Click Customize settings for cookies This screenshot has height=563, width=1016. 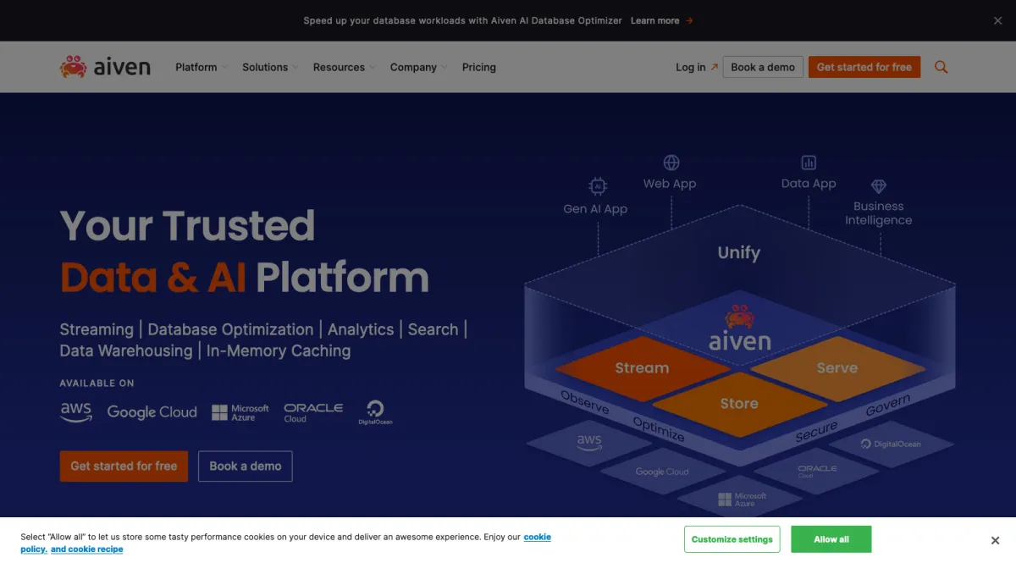(732, 539)
